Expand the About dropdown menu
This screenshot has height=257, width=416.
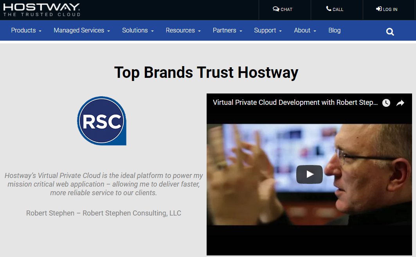pos(305,30)
